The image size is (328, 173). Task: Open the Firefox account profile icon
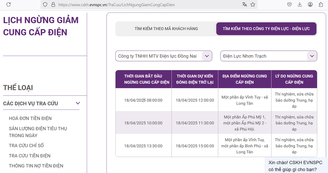pyautogui.click(x=310, y=4)
